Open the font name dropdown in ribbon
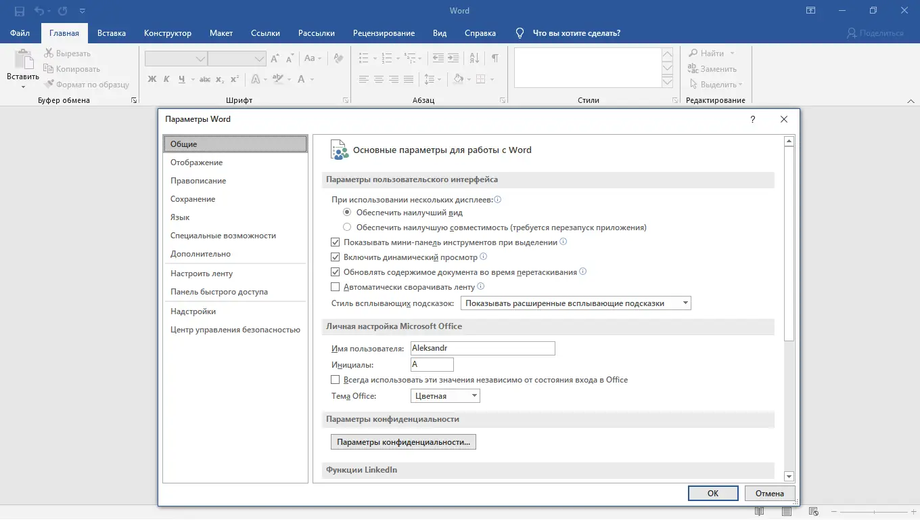The width and height of the screenshot is (920, 520). (200, 59)
